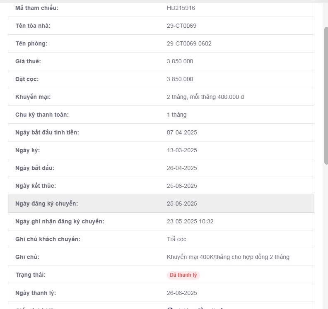Click the "Giá thuê" amount 3.850.000

(x=180, y=61)
